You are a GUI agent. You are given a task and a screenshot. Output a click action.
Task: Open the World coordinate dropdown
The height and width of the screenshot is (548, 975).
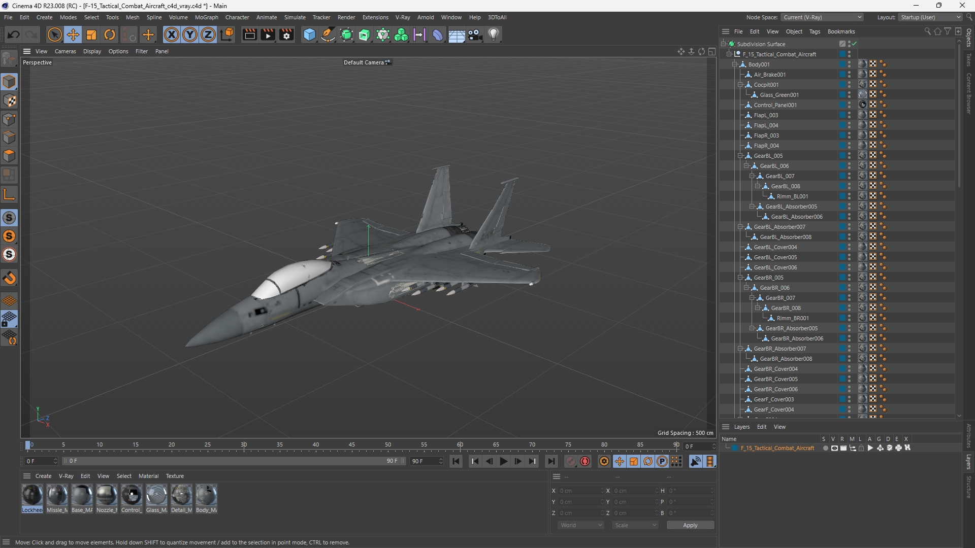click(580, 525)
